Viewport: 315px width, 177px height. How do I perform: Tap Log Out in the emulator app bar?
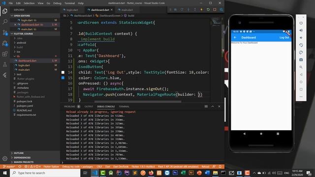click(284, 37)
